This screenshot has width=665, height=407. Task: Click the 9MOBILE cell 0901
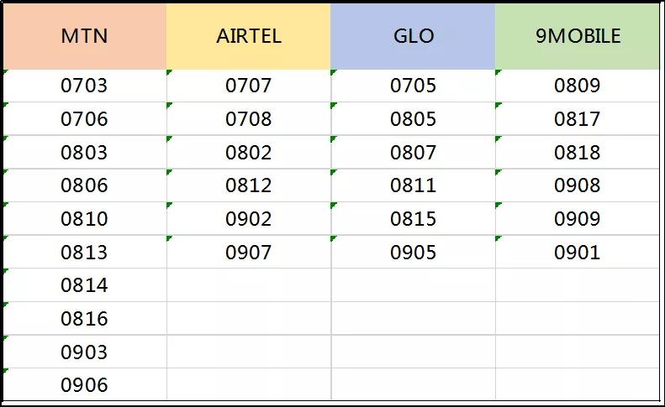pyautogui.click(x=578, y=252)
